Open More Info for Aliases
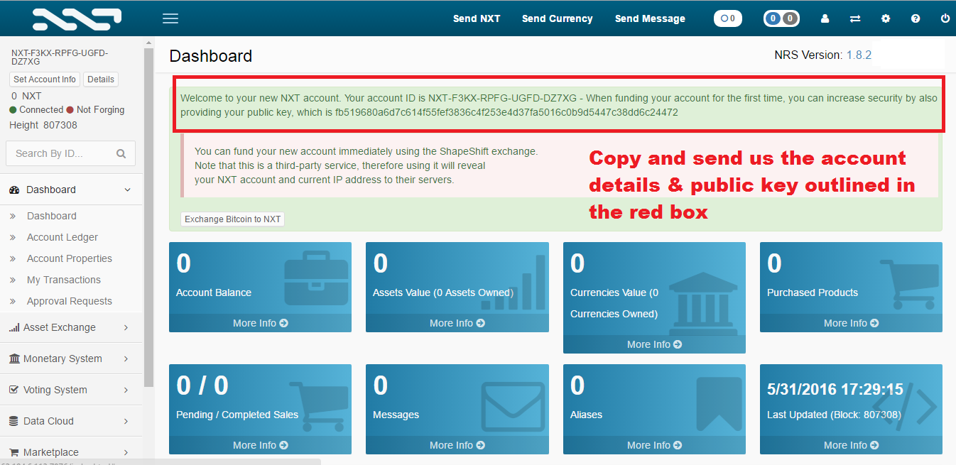 654,445
